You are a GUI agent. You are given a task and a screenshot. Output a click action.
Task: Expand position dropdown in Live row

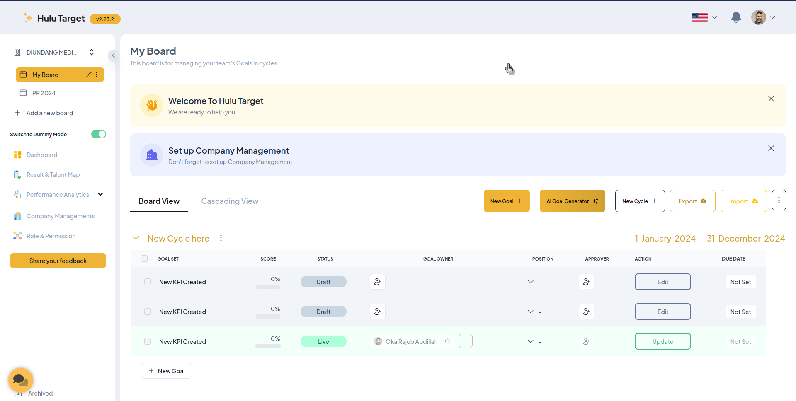tap(531, 341)
